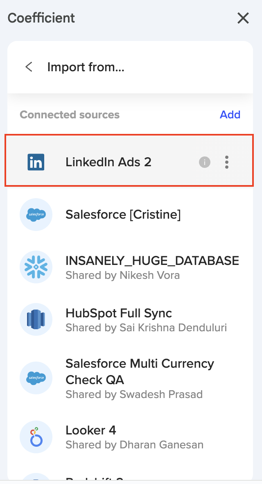The width and height of the screenshot is (262, 484).
Task: Click the Salesforce [Cristine] cloud icon
Action: coord(36,215)
